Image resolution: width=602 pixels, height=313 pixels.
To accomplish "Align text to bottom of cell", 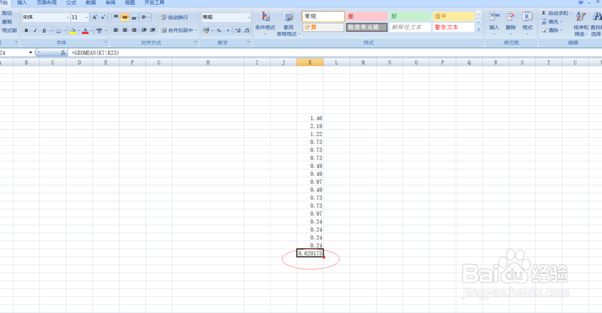I will 134,17.
